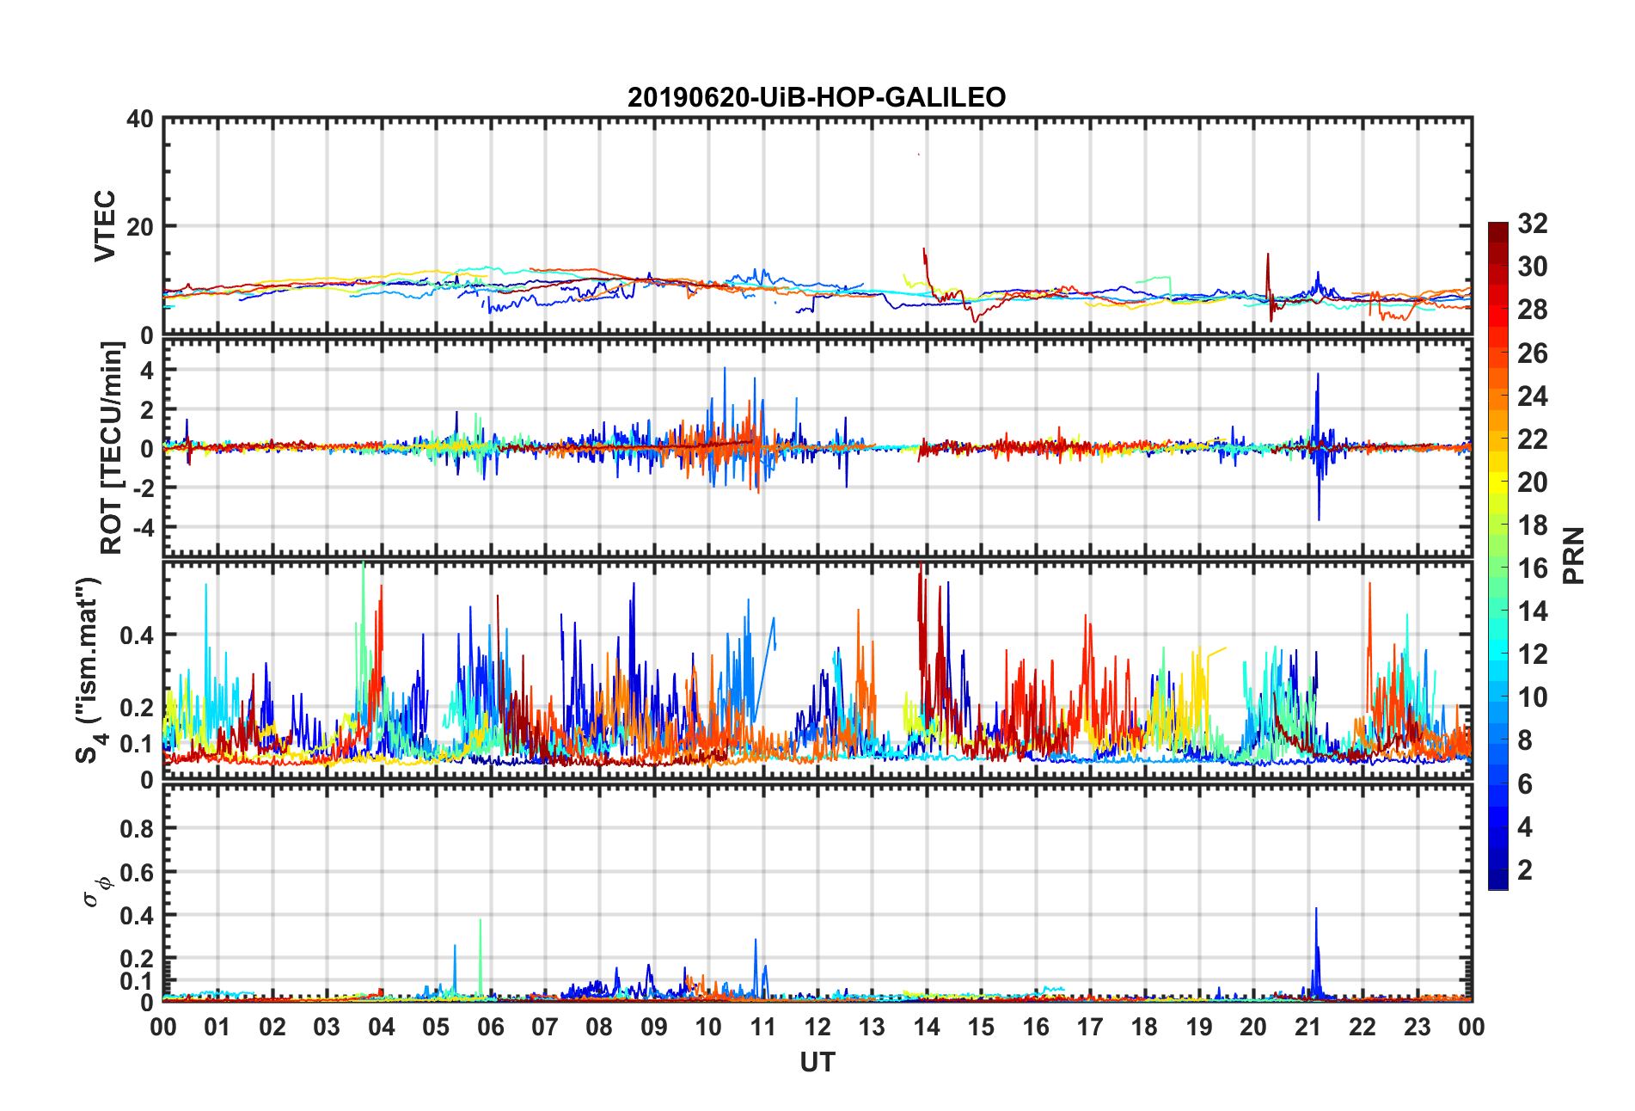
Task: Pick yellow colorbar segment at 20
Action: click(1497, 482)
